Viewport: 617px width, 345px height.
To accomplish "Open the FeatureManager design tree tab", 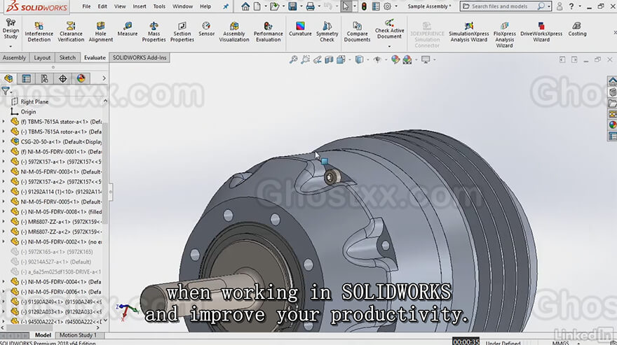I will coord(8,78).
